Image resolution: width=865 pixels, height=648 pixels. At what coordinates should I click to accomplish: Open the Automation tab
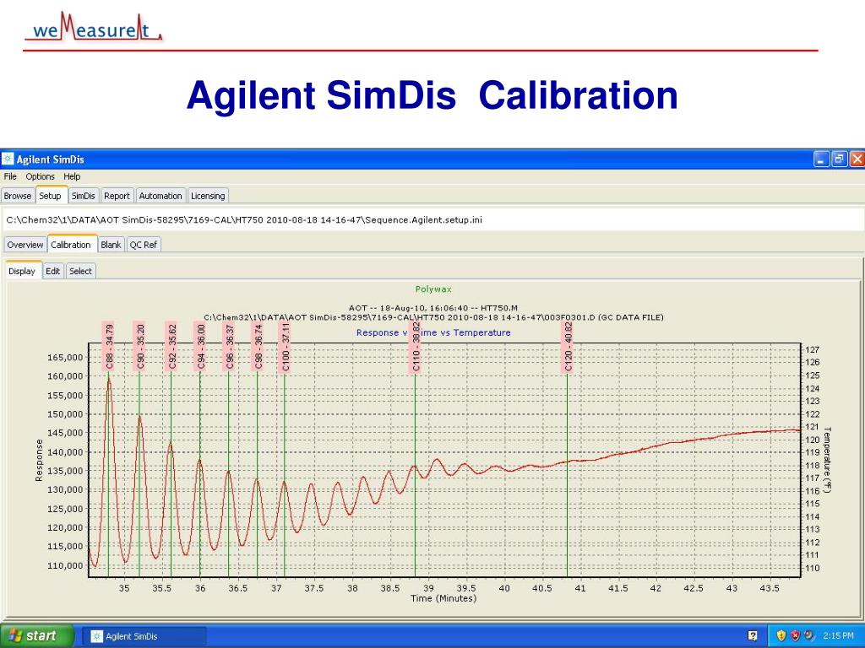(x=160, y=196)
